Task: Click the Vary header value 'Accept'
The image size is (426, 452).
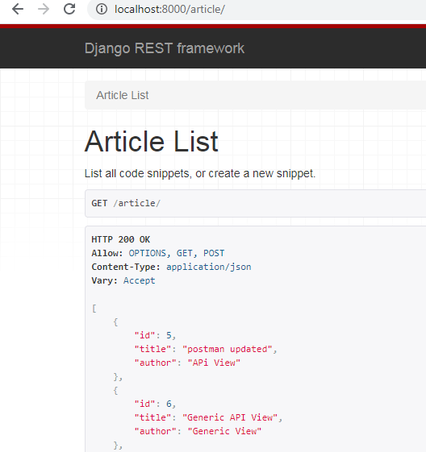Action: (x=139, y=280)
